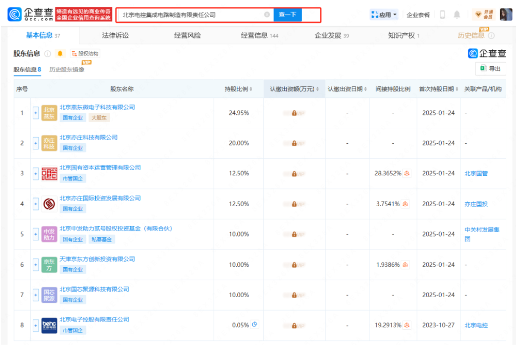This screenshot has height=347, width=516.
Task: Expand the 北京亦庄科技有限公司 row
Action: [x=35, y=143]
